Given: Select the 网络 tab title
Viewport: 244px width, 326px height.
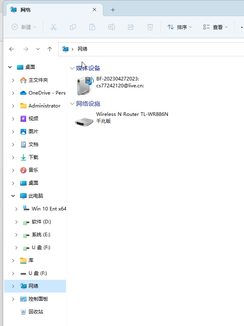Looking at the screenshot, I should coord(26,10).
